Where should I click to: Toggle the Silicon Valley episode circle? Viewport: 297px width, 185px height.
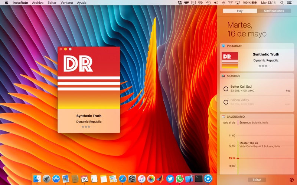tap(226, 102)
